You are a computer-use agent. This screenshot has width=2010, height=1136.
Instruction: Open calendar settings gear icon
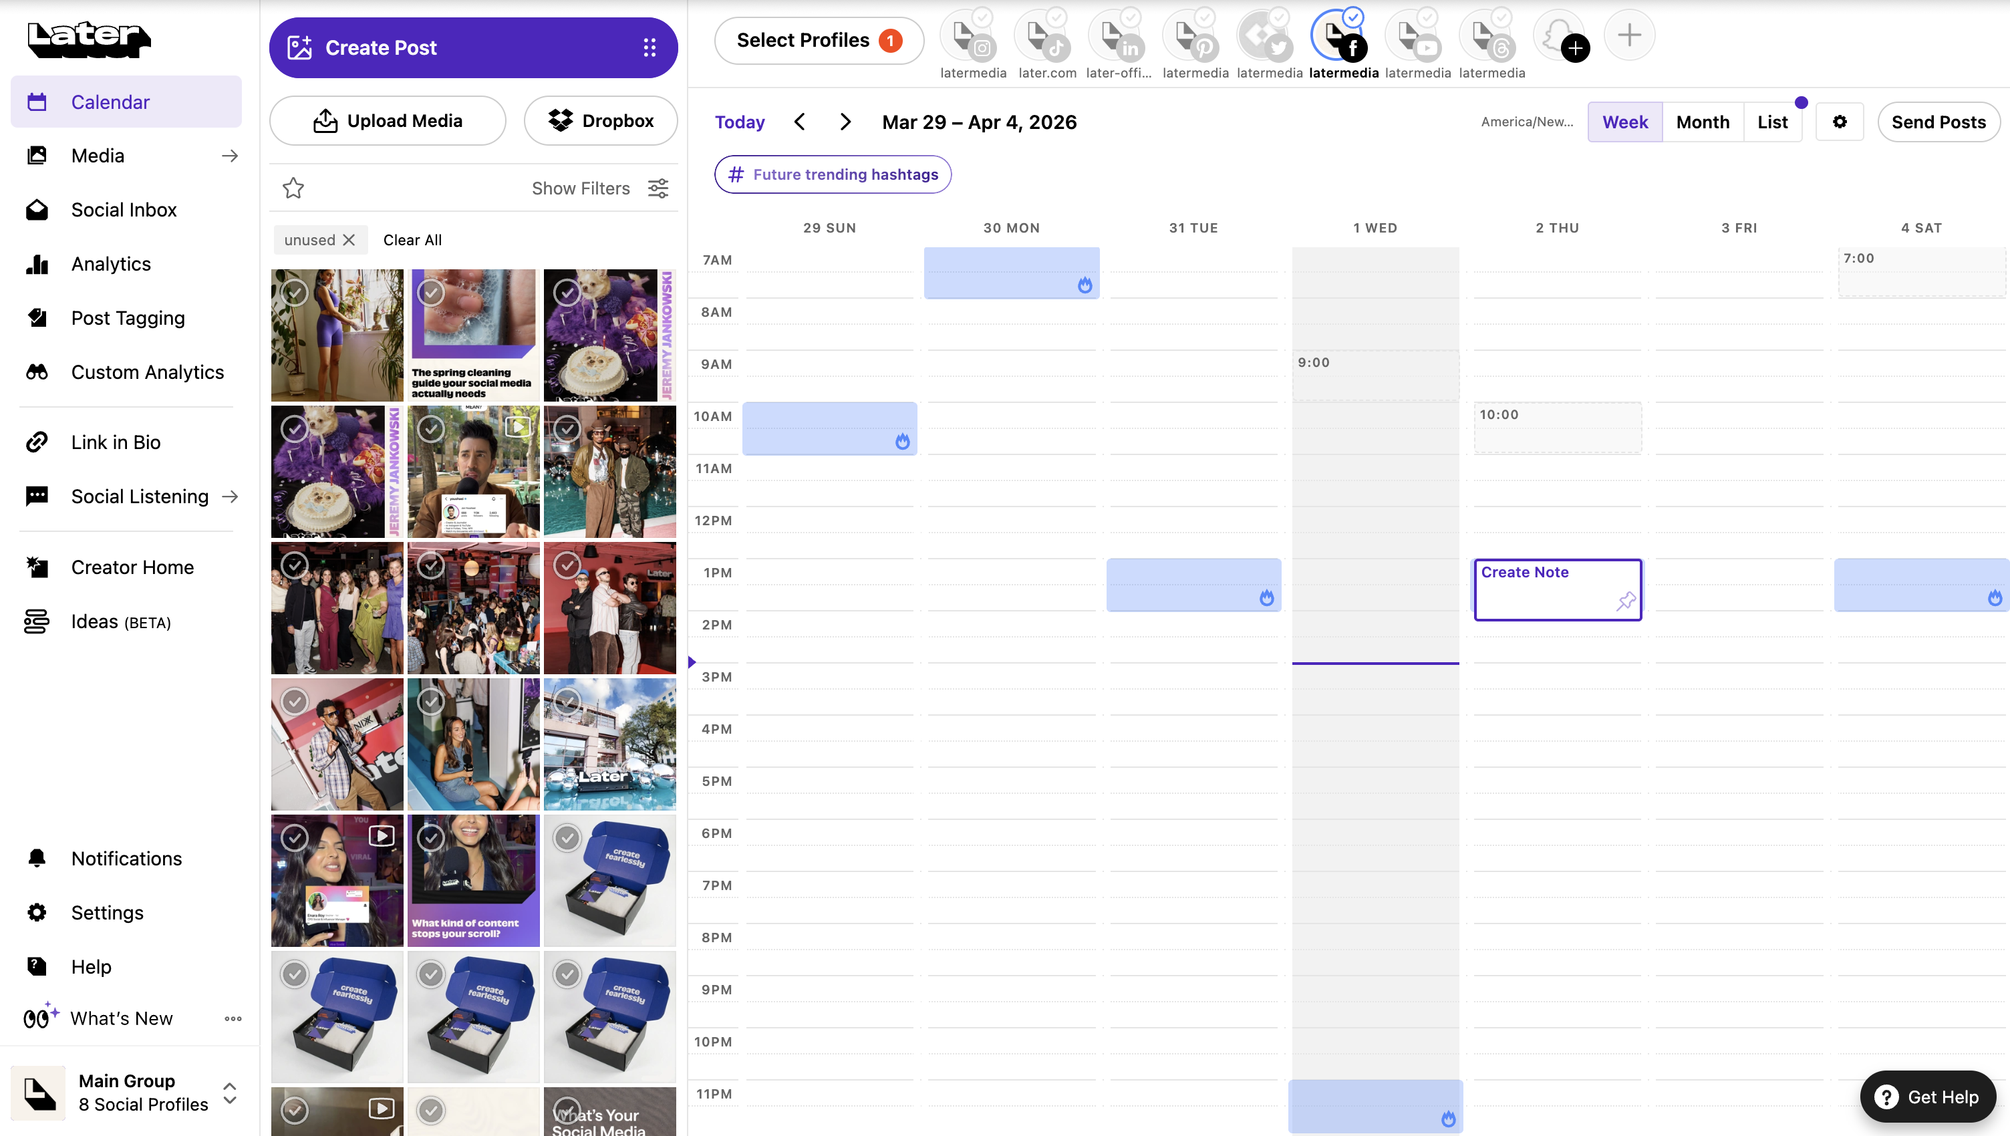click(1839, 122)
